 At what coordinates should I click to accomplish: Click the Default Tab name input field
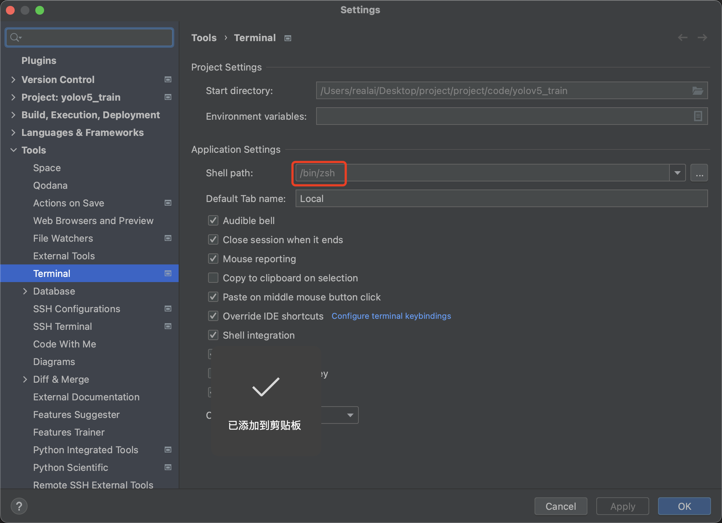501,198
